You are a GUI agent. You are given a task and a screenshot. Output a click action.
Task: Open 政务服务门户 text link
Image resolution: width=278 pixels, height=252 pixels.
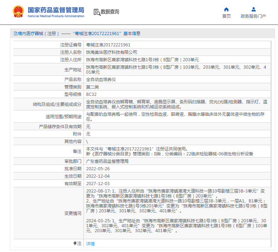(x=253, y=16)
